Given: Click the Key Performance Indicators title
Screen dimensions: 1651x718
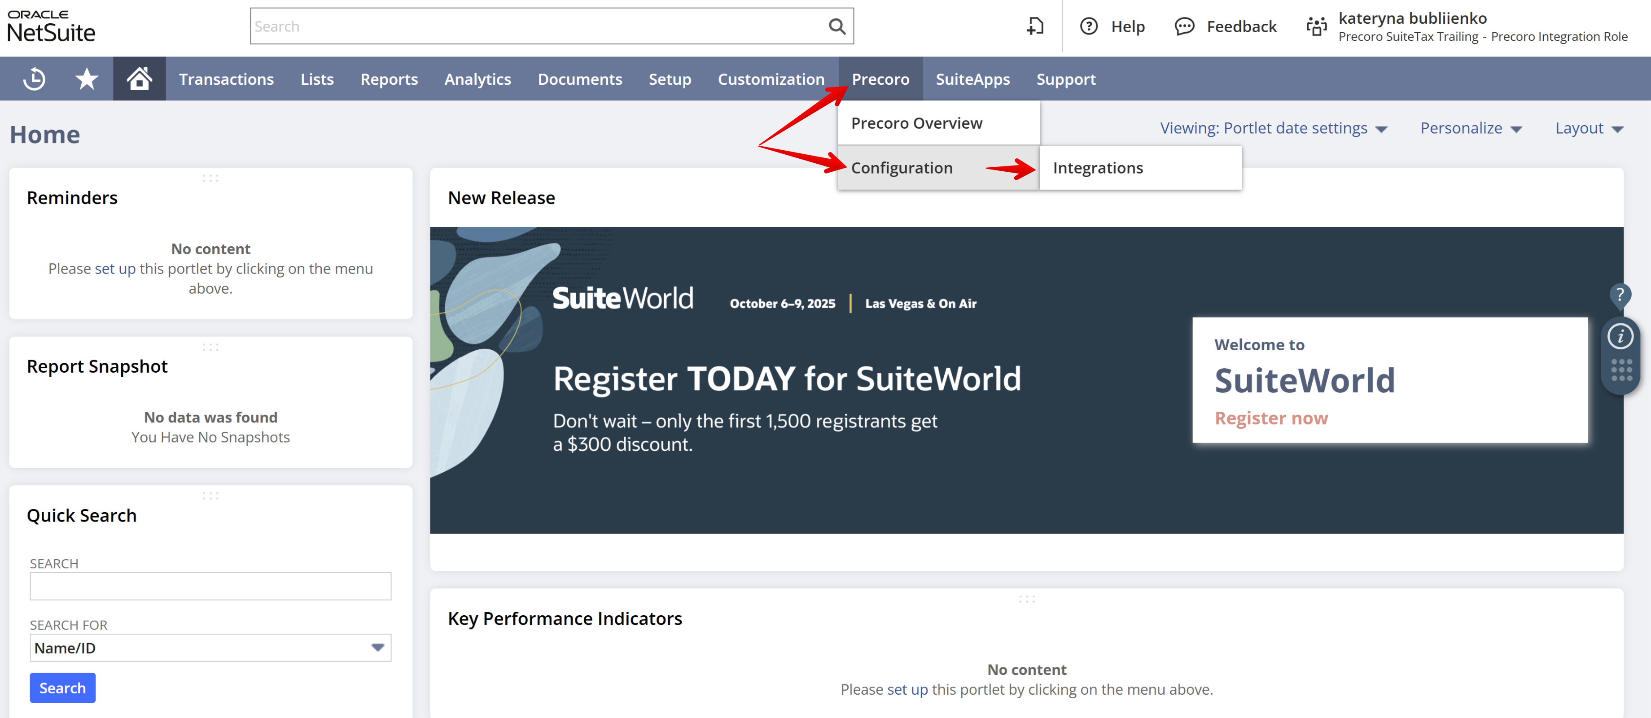Looking at the screenshot, I should tap(565, 619).
